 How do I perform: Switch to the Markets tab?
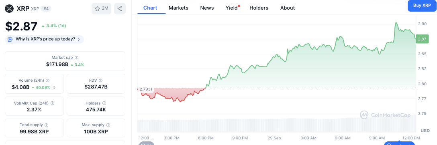pos(178,8)
